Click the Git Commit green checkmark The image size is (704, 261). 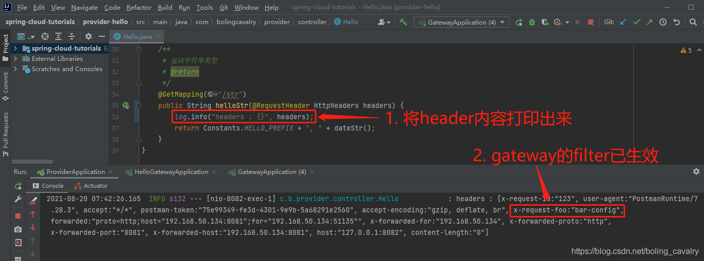(636, 22)
